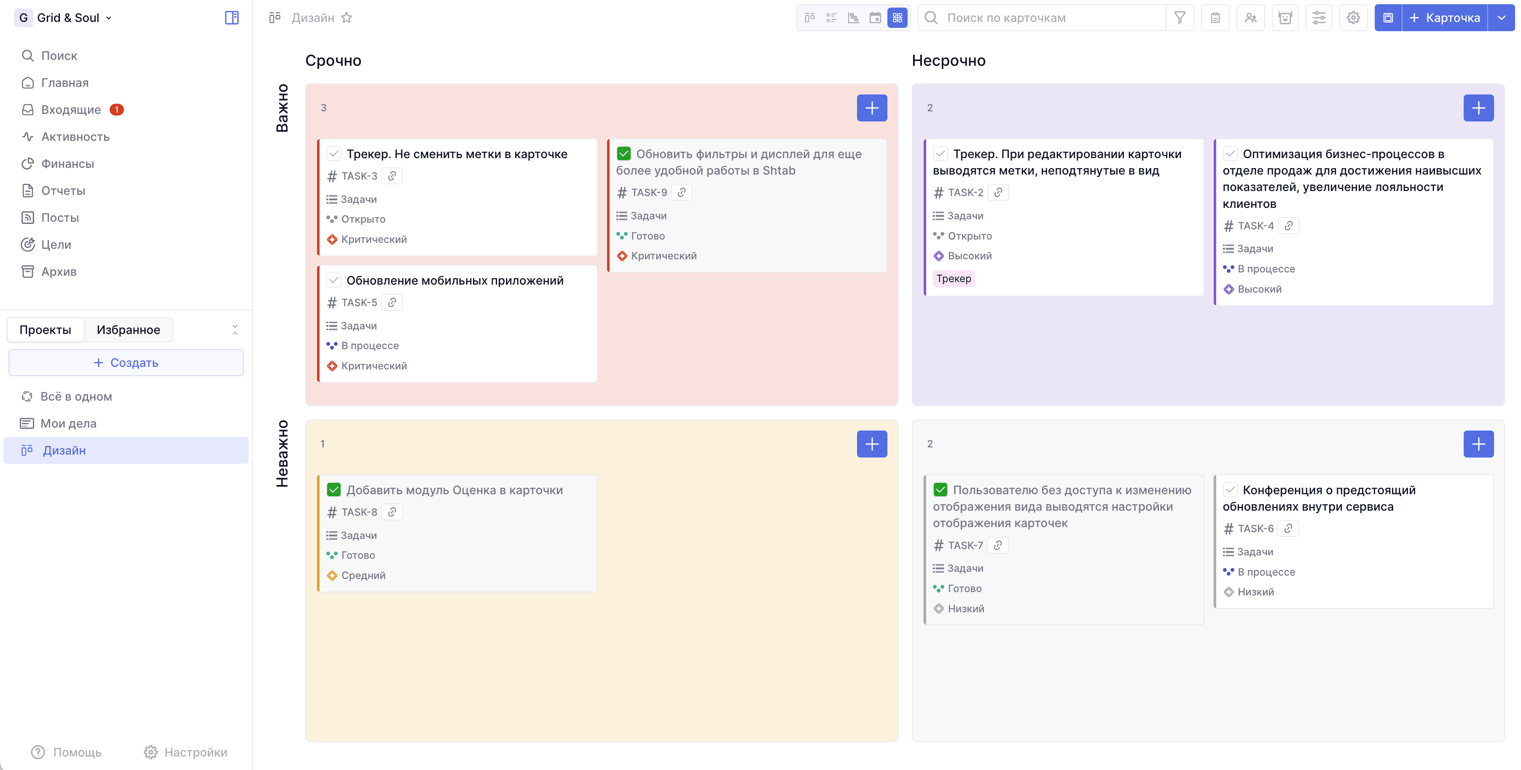This screenshot has width=1521, height=770.
Task: Add card to Неважно/Несрочно quadrant
Action: (x=1478, y=444)
